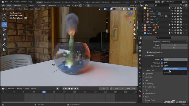Uncheck Render denoising checkbox
Image resolution: width=189 pixels, height=106 pixels.
coord(162,59)
